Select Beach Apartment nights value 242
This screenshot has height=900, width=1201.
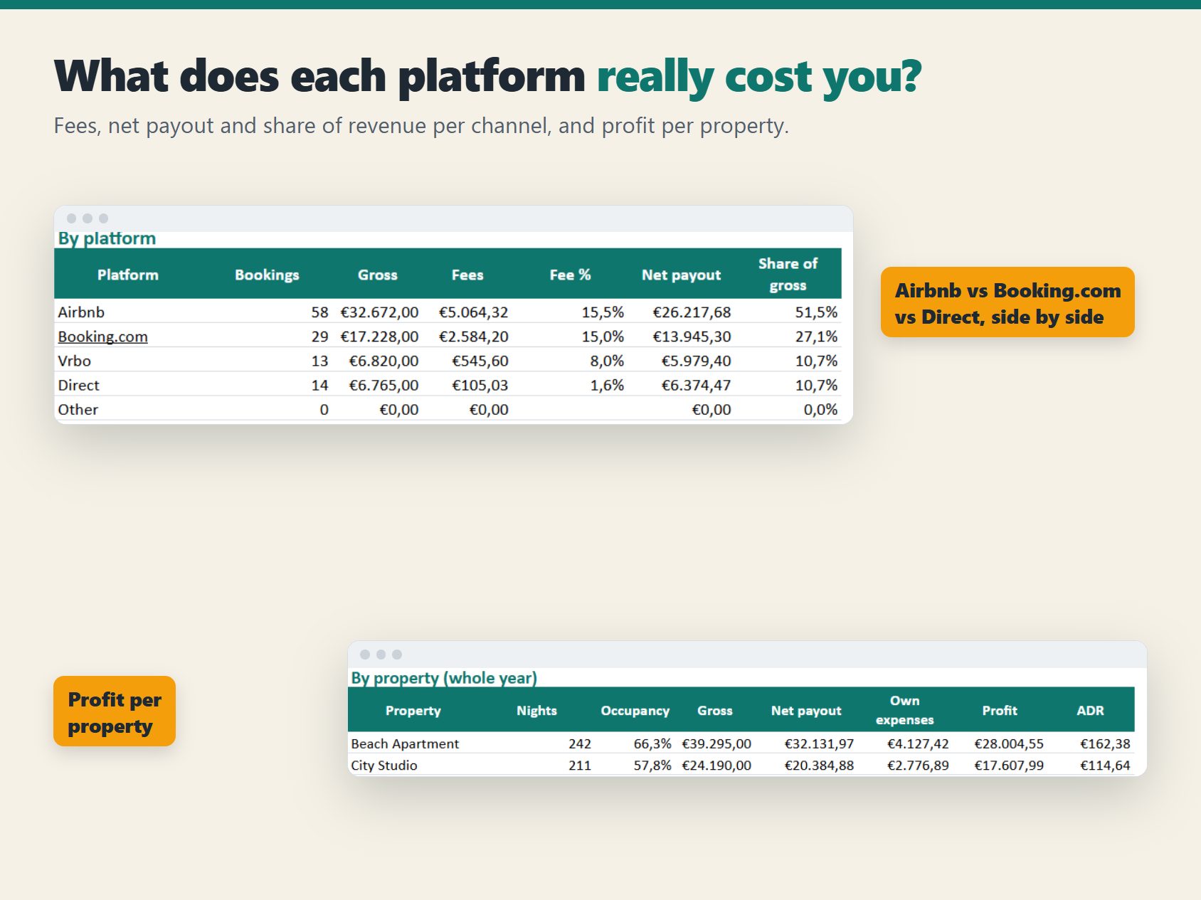(x=580, y=743)
